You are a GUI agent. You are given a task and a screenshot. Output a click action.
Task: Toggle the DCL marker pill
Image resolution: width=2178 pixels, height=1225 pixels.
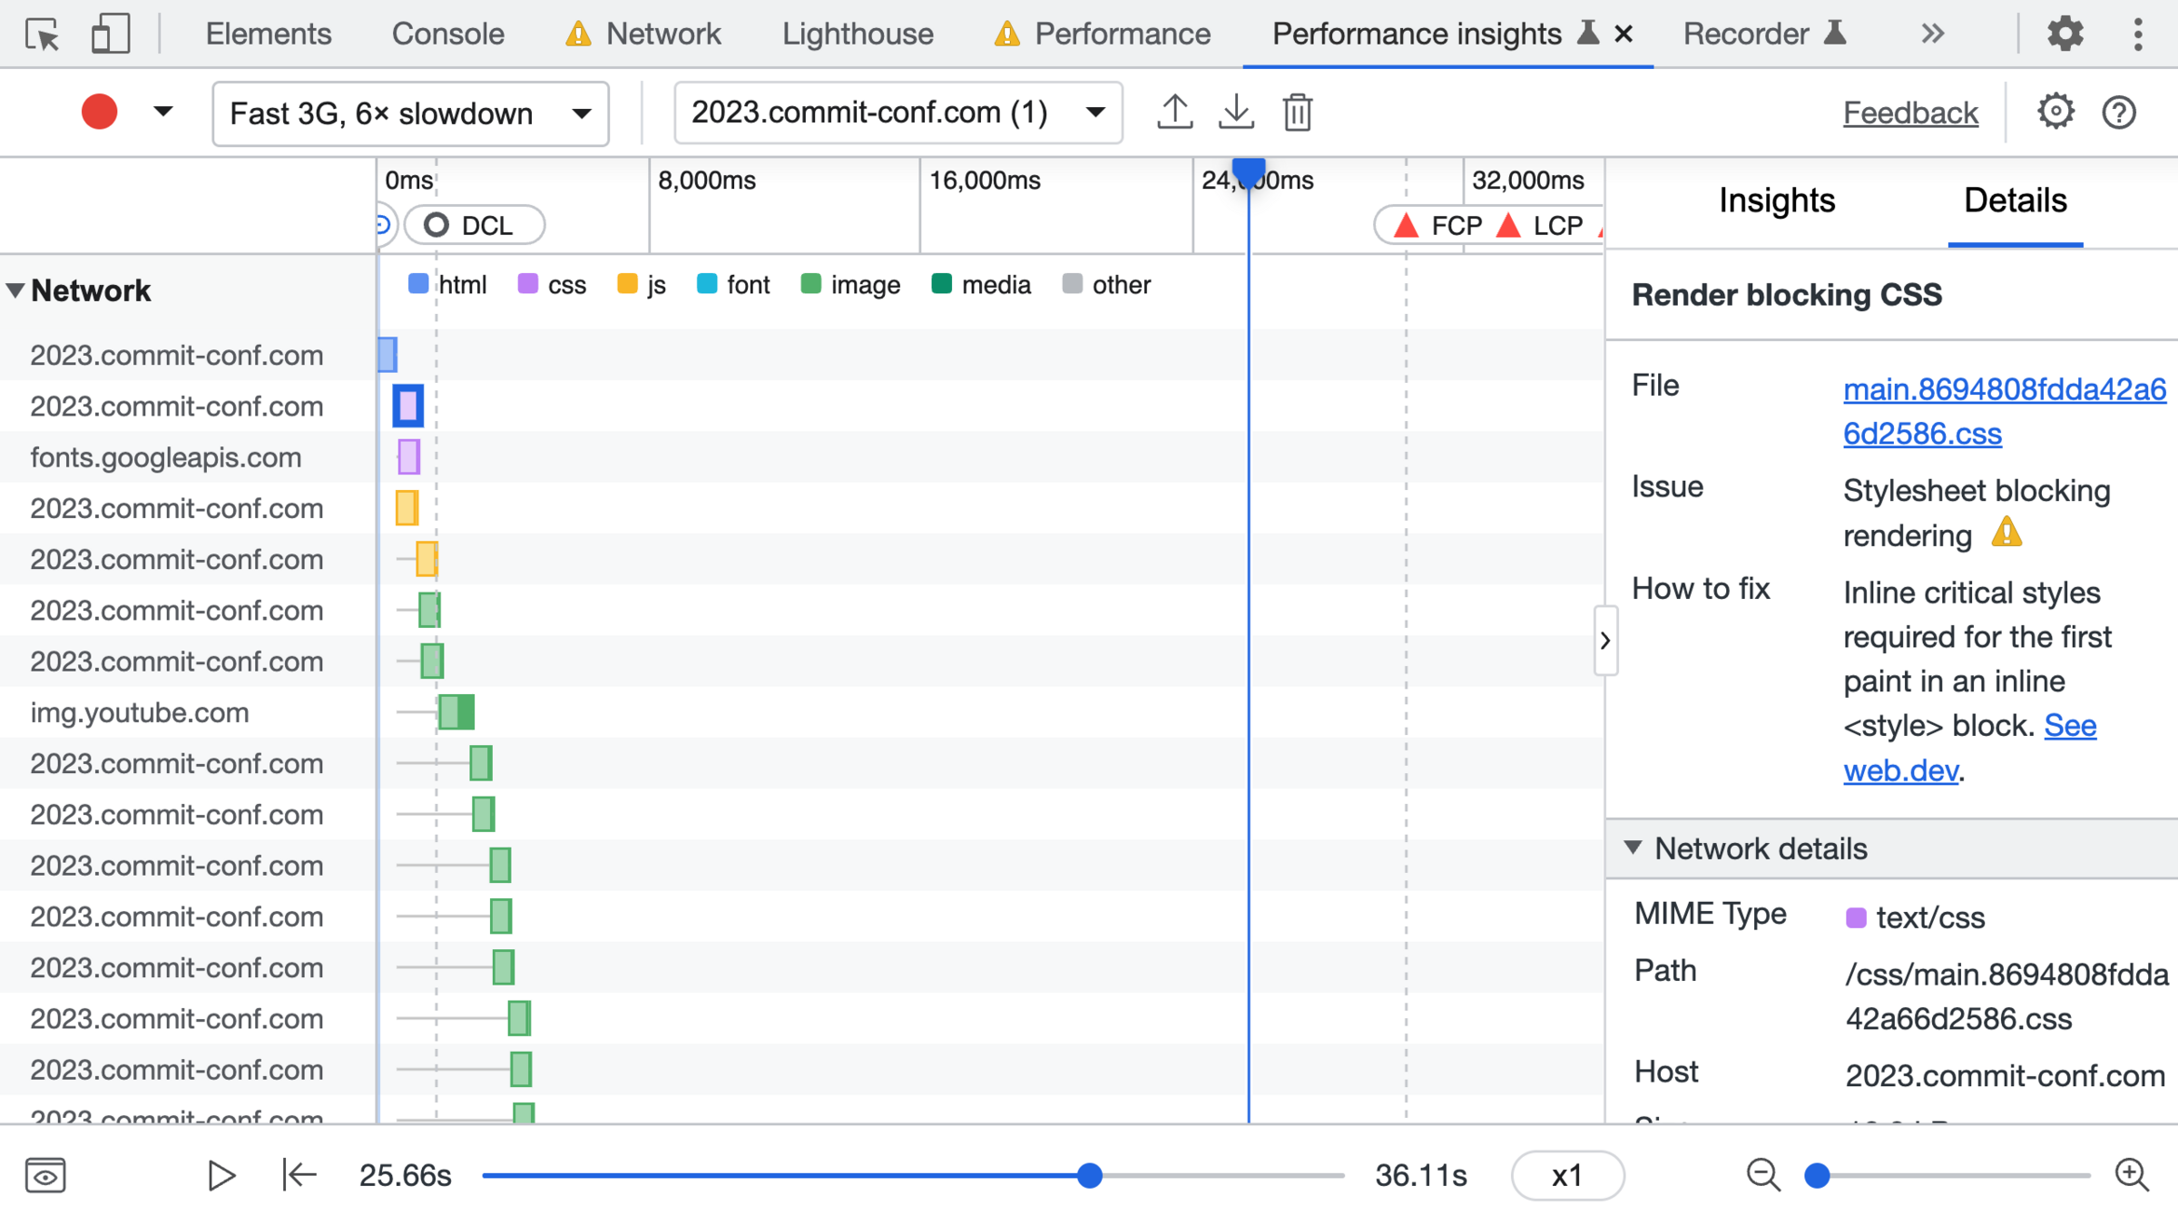[474, 225]
